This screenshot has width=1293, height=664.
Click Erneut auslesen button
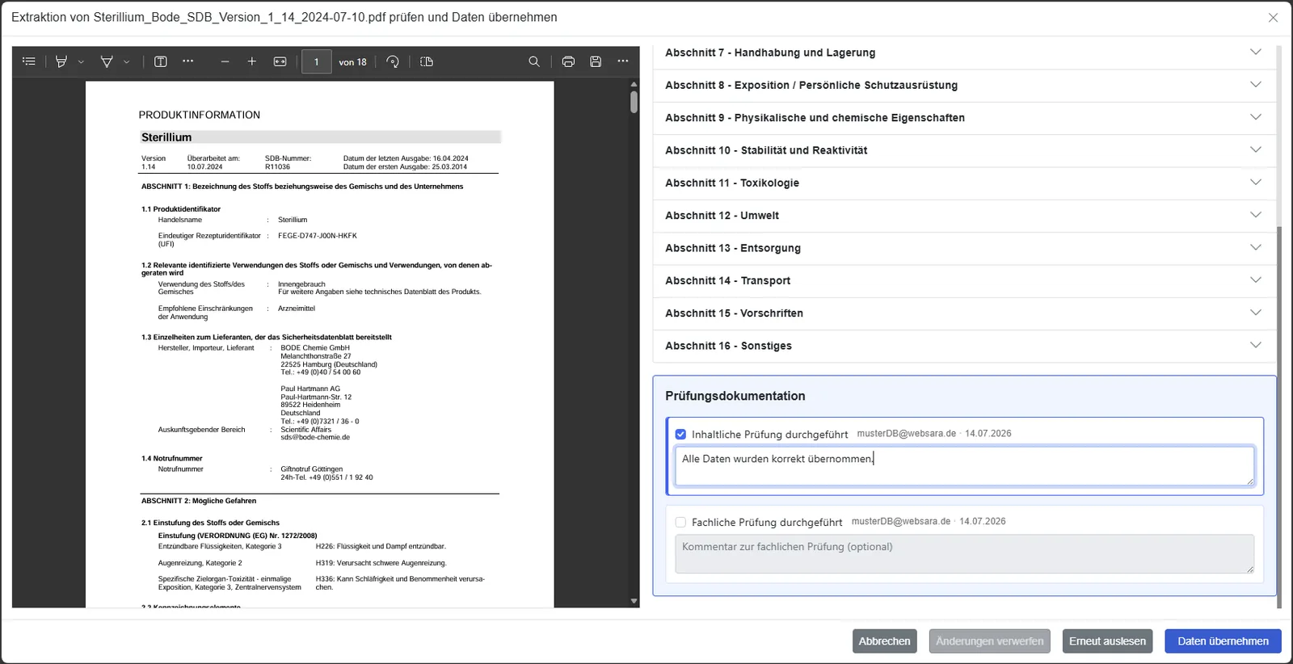1107,641
